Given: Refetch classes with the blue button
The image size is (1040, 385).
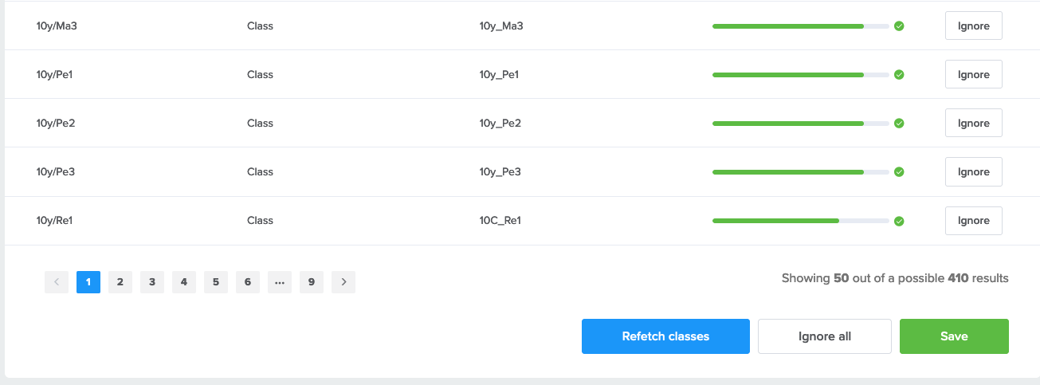Looking at the screenshot, I should pos(665,336).
